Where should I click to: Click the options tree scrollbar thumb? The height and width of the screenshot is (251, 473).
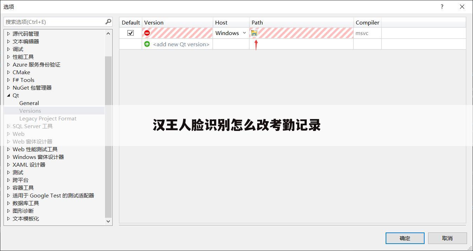108,137
